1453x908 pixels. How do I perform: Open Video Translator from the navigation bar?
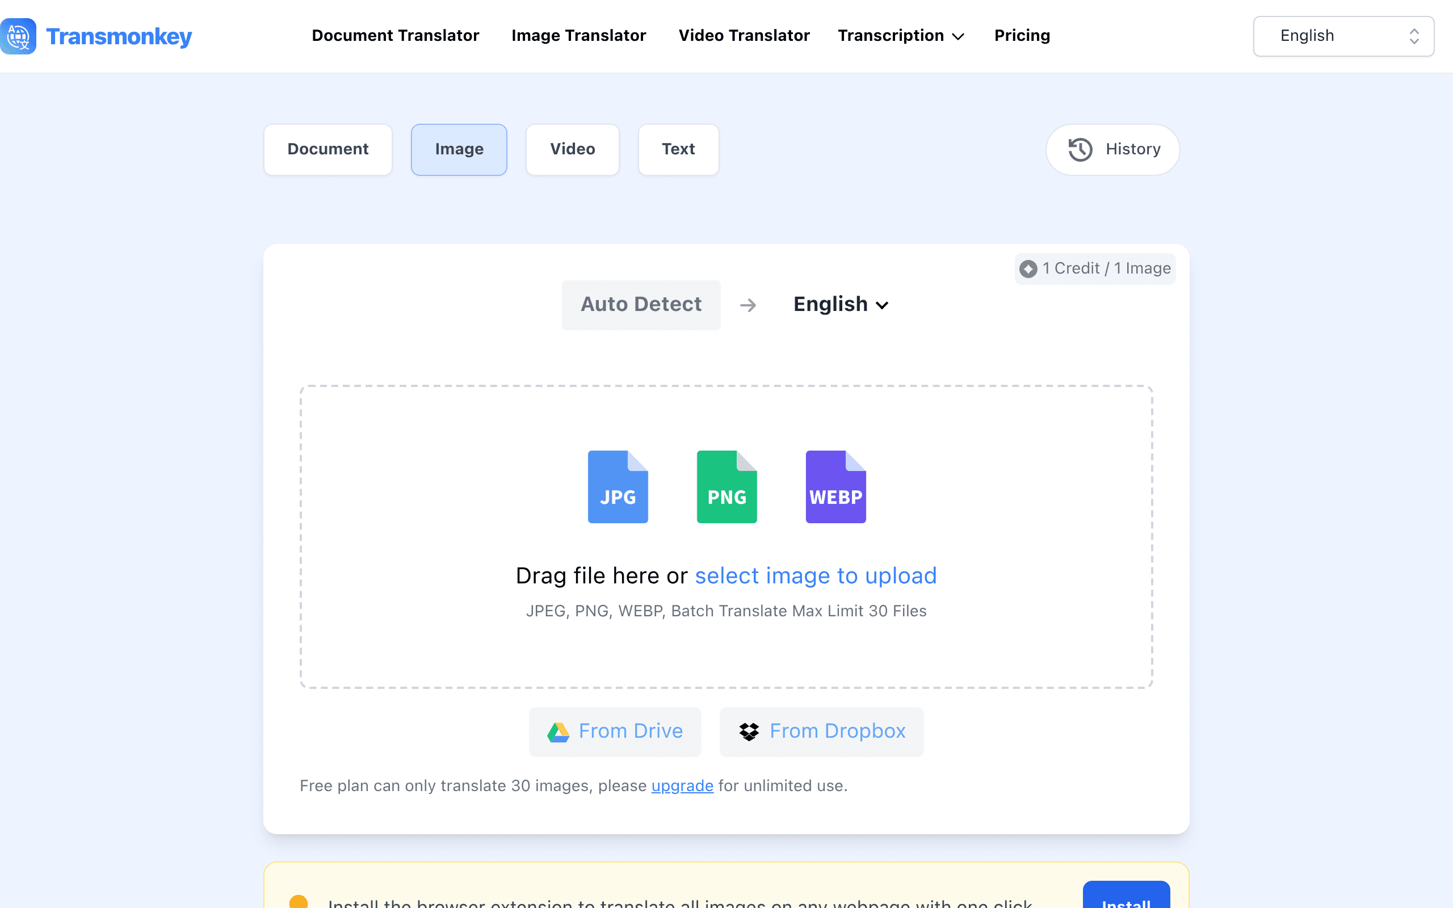(x=744, y=35)
